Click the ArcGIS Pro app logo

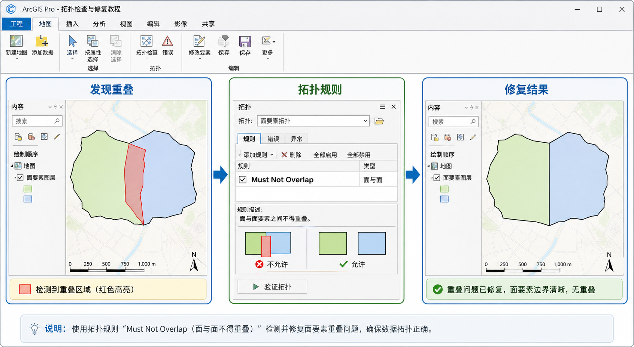tap(11, 9)
